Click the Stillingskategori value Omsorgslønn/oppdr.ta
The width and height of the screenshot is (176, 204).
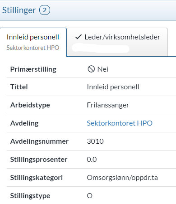[x=122, y=178]
